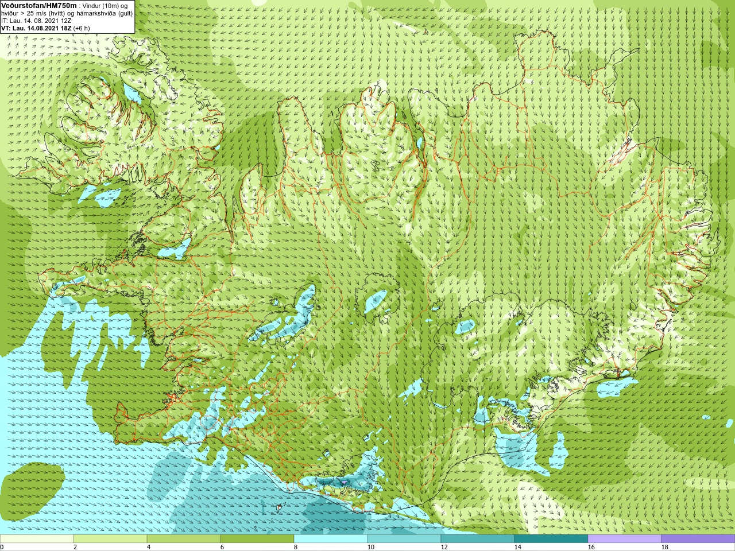Select the dark green 6–8 m/s legend swatch

pos(257,539)
